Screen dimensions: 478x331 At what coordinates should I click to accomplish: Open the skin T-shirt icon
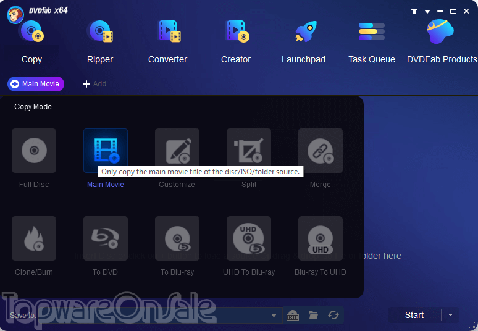(414, 11)
